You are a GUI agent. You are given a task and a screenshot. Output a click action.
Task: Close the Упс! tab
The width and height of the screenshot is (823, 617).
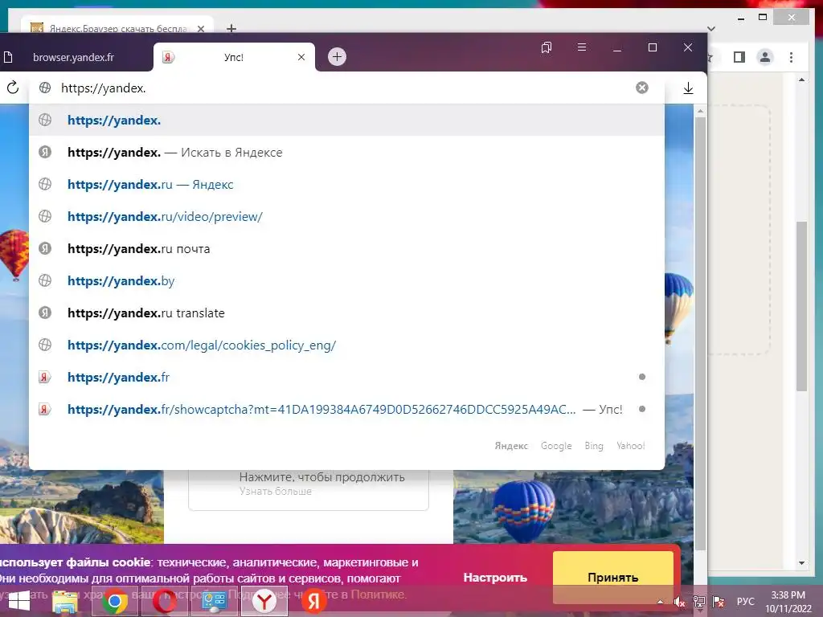(x=301, y=57)
